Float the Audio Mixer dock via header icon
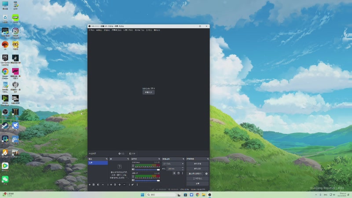This screenshot has width=352, height=198. click(x=159, y=159)
